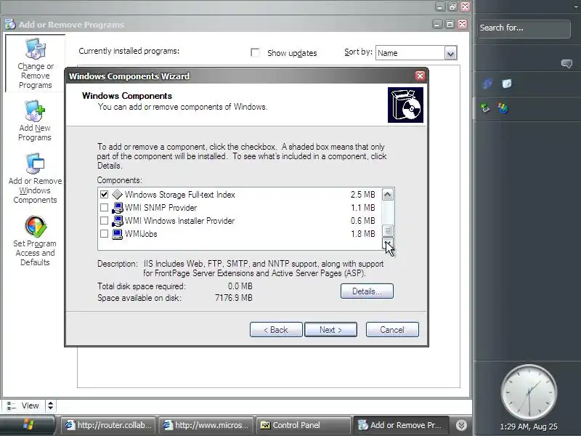
Task: Click the Add or Remove Programs title icon
Action: (10, 25)
